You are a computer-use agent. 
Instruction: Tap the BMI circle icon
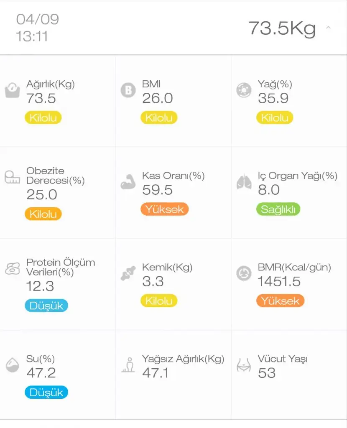point(128,90)
